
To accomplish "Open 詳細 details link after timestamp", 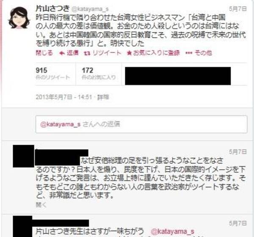I will click(103, 97).
